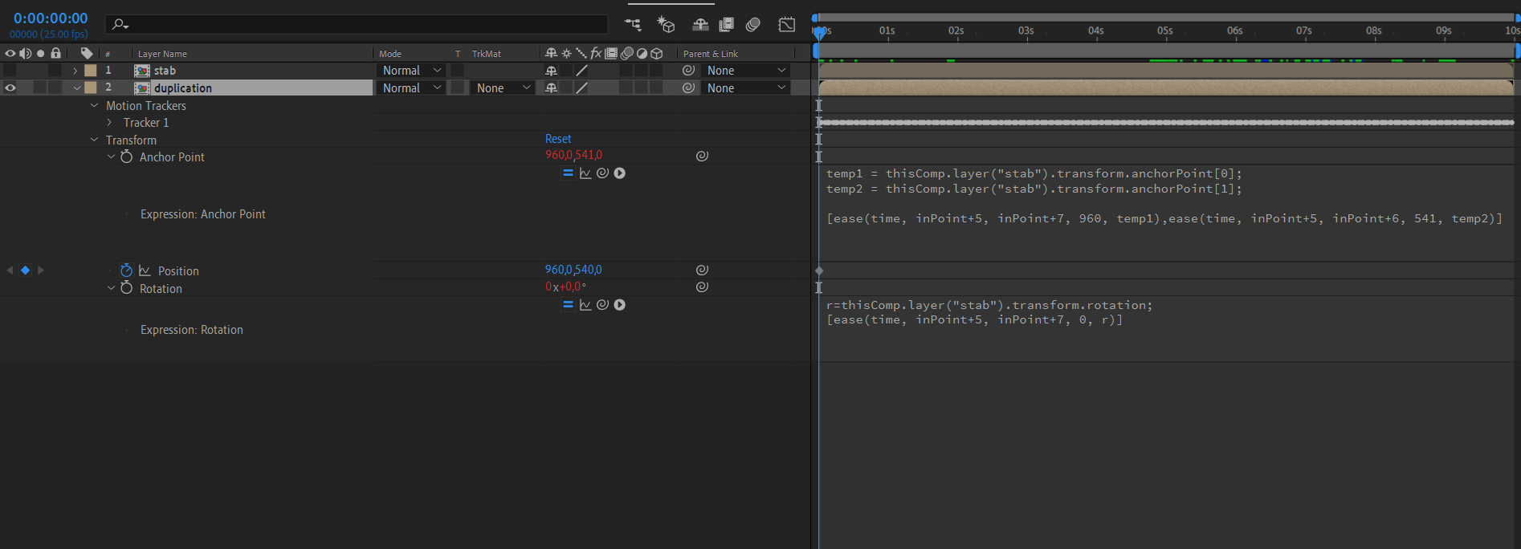Viewport: 1521px width, 549px height.
Task: Open the Composition Mini-Flowchart icon
Action: pos(634,25)
